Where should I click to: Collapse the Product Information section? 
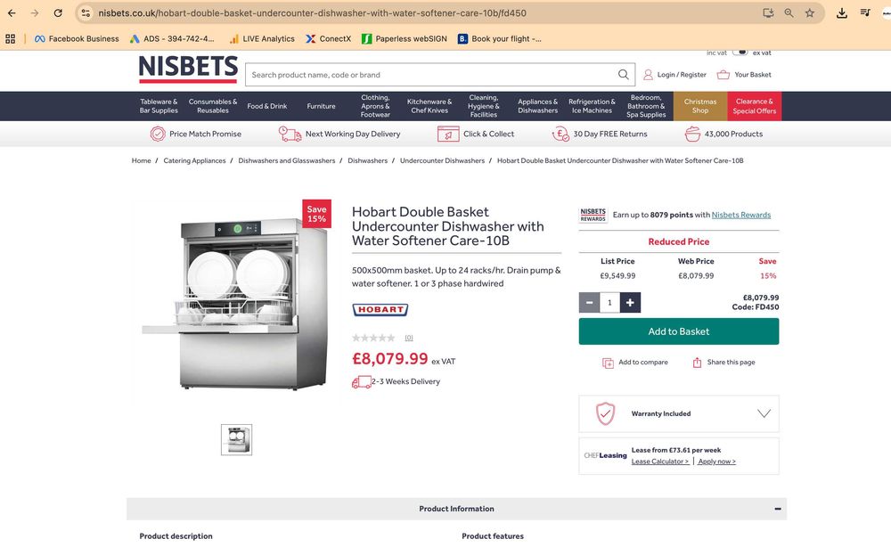(x=777, y=509)
